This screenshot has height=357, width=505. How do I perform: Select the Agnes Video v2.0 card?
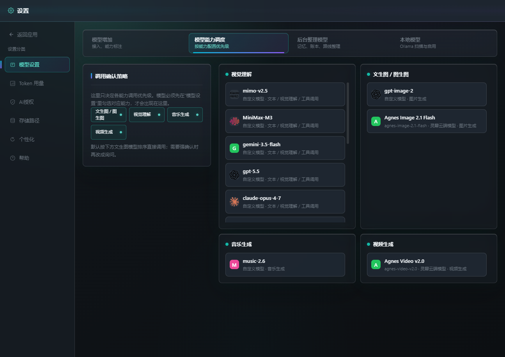tap(427, 265)
